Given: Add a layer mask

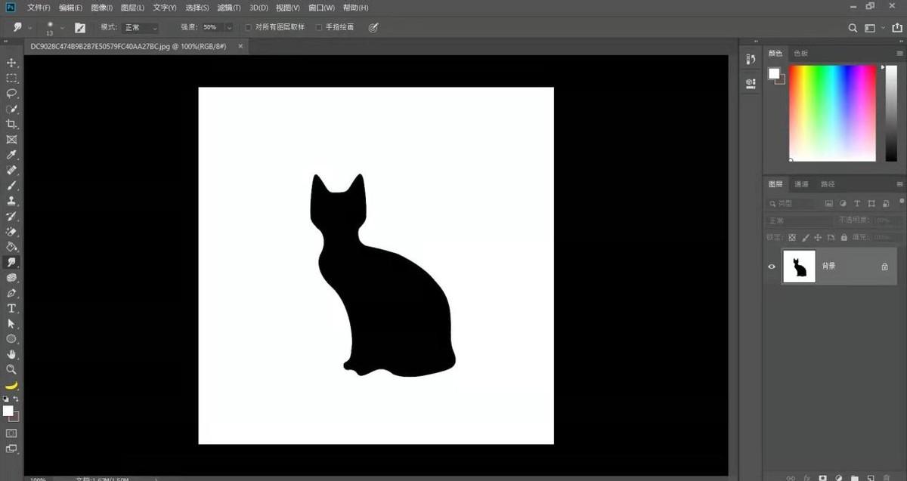Looking at the screenshot, I should pos(822,477).
